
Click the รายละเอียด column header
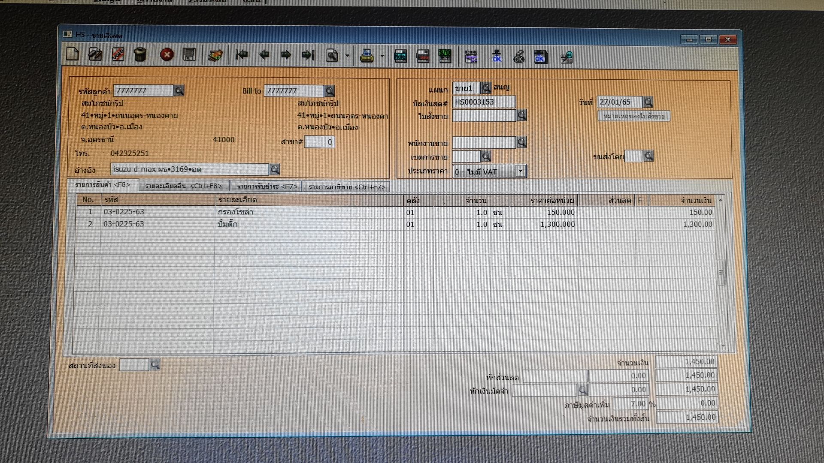point(309,200)
